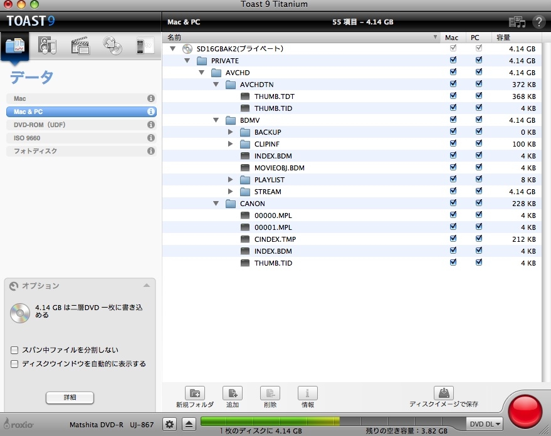Screen dimensions: 551x436
Task: Open the Audio project category icon
Action: click(47, 45)
